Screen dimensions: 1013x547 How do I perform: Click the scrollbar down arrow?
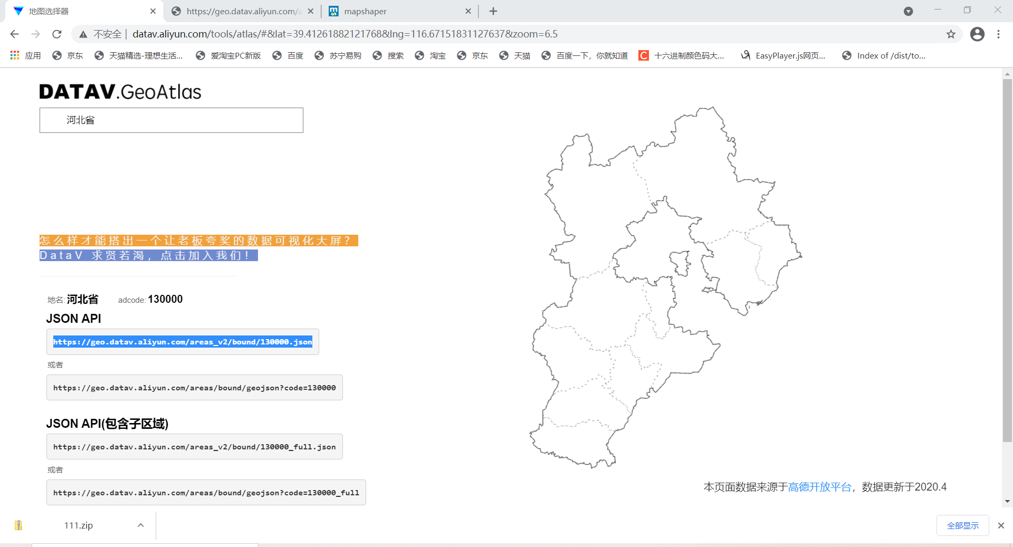point(1007,502)
